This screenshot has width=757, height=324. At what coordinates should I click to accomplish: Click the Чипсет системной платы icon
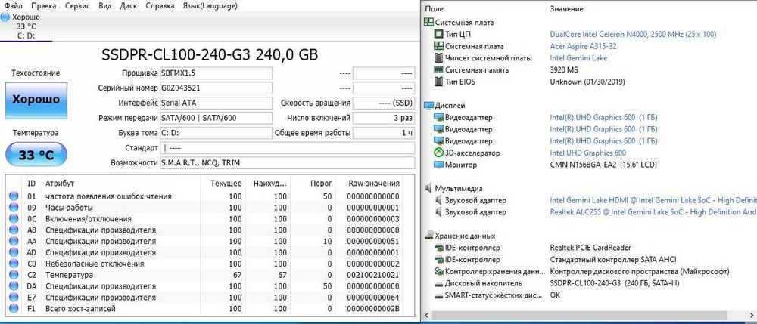[438, 58]
